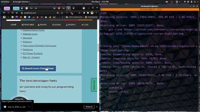The image size is (200, 112).
Task: Open the LOG nav item
Action: (85, 25)
